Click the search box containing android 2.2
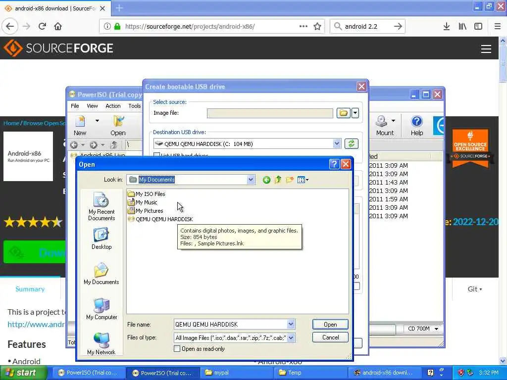 click(x=367, y=27)
